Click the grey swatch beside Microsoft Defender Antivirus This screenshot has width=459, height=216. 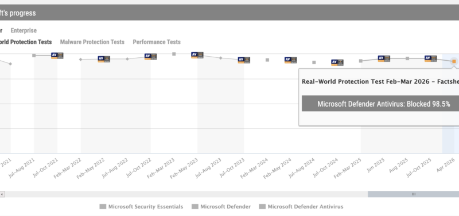click(x=262, y=207)
